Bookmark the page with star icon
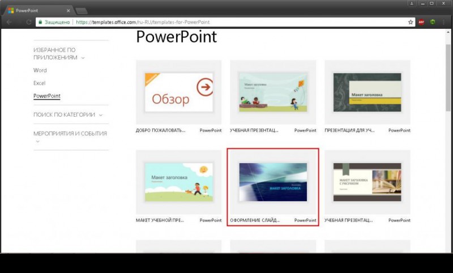This screenshot has width=453, height=273. coord(411,22)
